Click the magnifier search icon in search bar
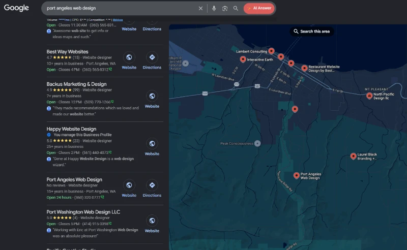Viewport: 407px width, 250px height. coord(236,8)
